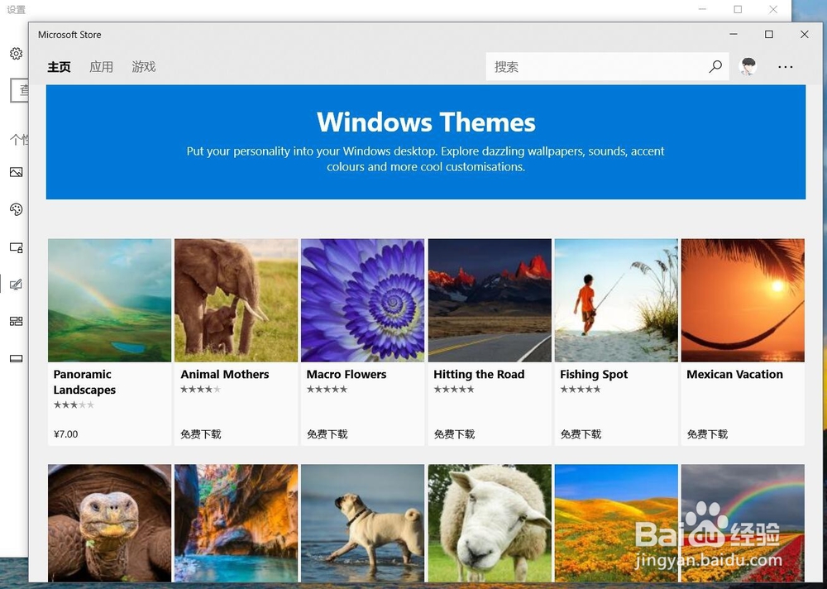Open the three-dot more options menu

coord(786,67)
